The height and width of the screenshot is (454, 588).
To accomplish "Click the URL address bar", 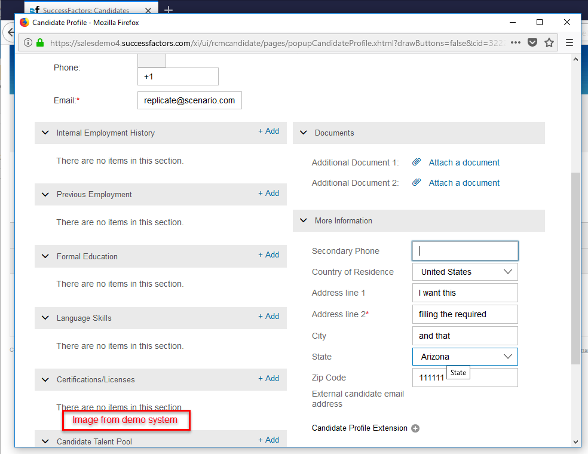I will [x=277, y=43].
